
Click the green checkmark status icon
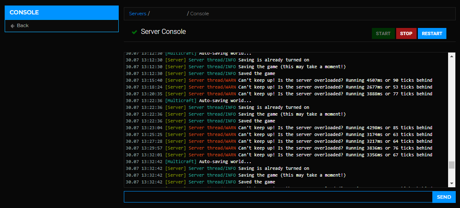pos(134,32)
